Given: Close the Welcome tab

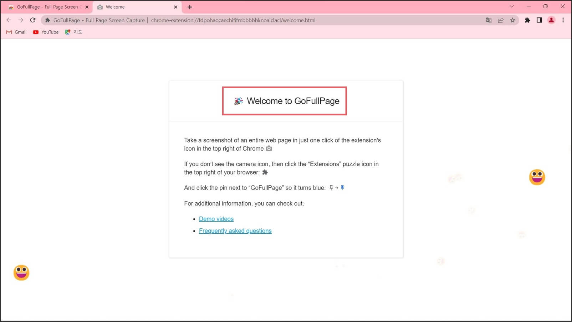Looking at the screenshot, I should (x=175, y=7).
